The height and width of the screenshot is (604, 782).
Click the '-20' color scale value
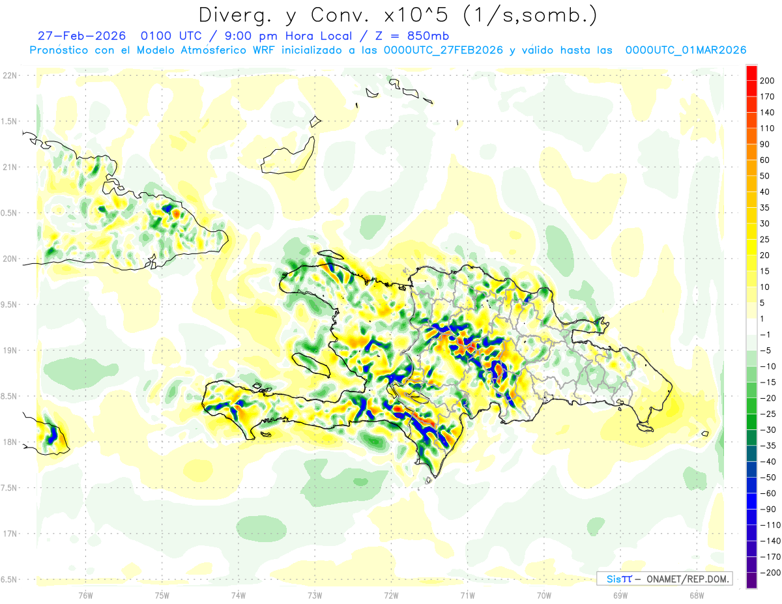pos(768,398)
